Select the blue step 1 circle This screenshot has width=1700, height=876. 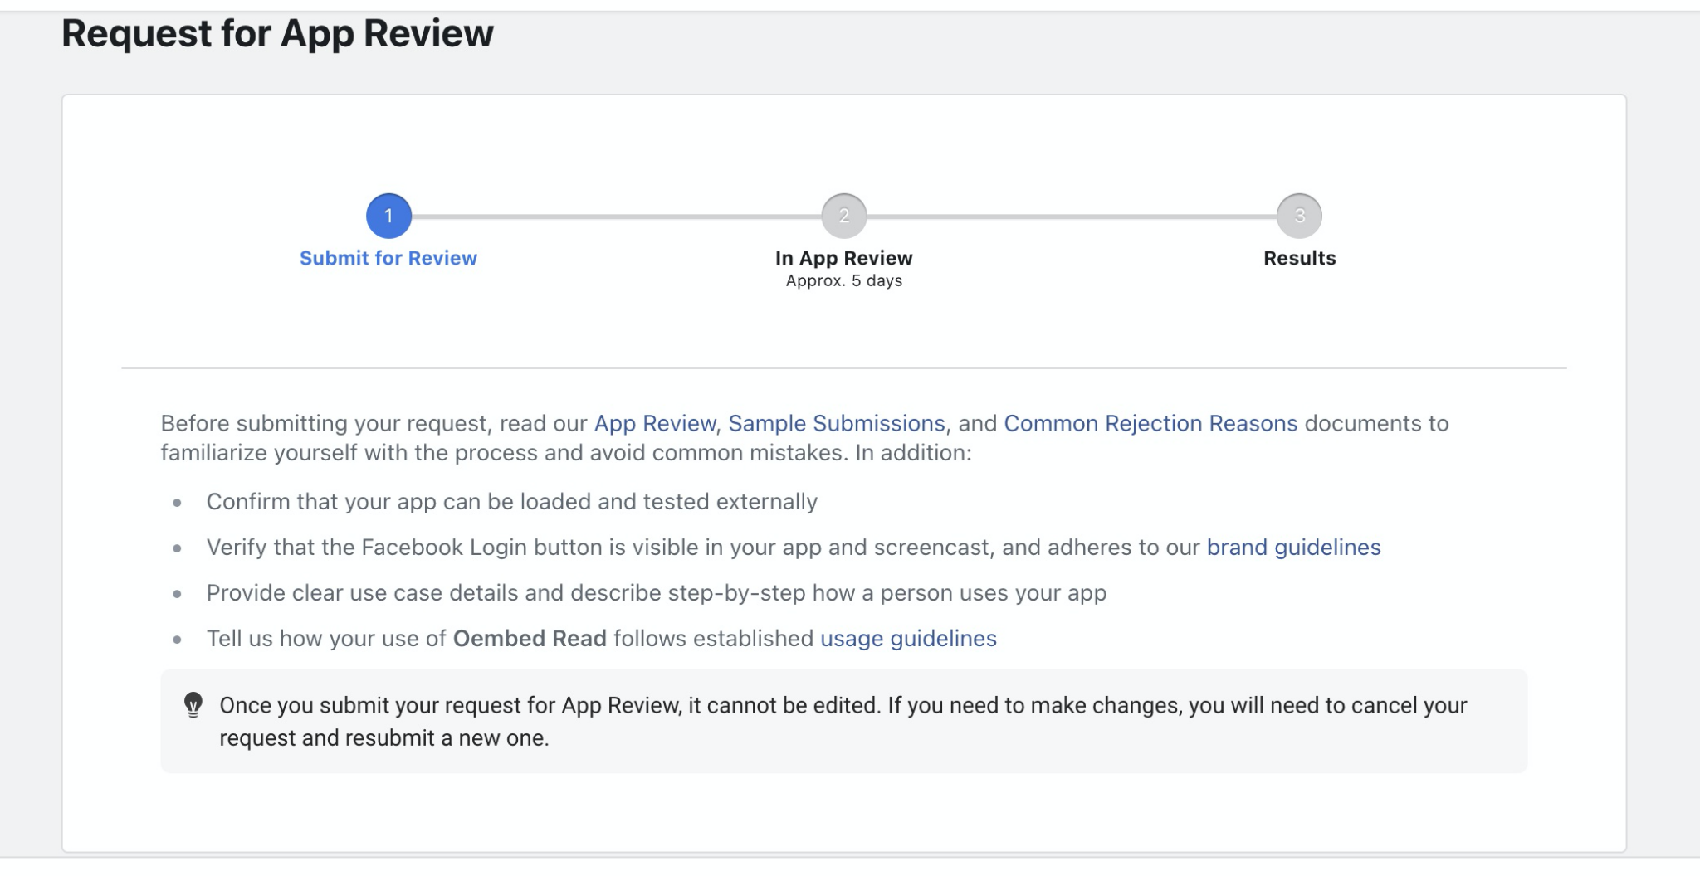point(388,215)
